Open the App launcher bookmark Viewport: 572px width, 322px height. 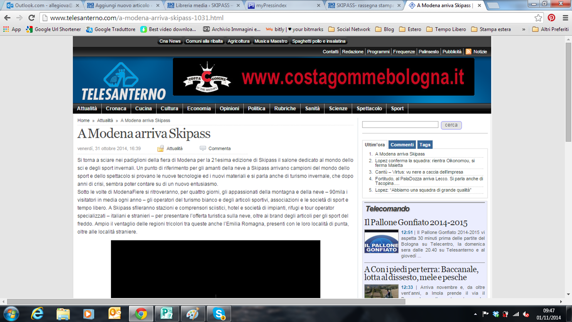(12, 30)
